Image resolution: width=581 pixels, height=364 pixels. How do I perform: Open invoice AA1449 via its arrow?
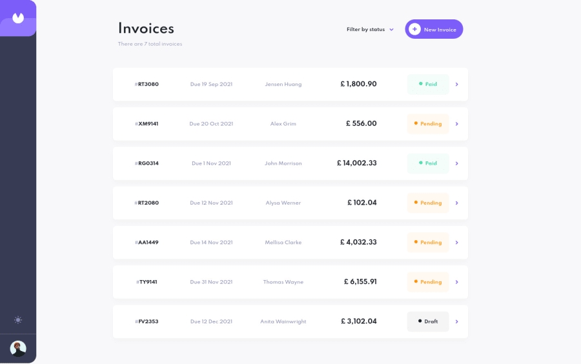click(x=457, y=243)
